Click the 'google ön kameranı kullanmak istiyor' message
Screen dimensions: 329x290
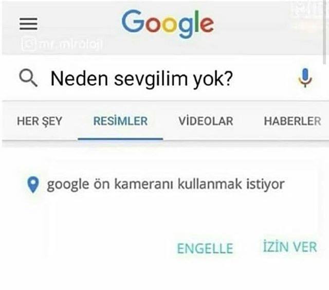[166, 185]
